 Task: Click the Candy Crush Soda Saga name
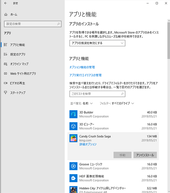click(95, 137)
